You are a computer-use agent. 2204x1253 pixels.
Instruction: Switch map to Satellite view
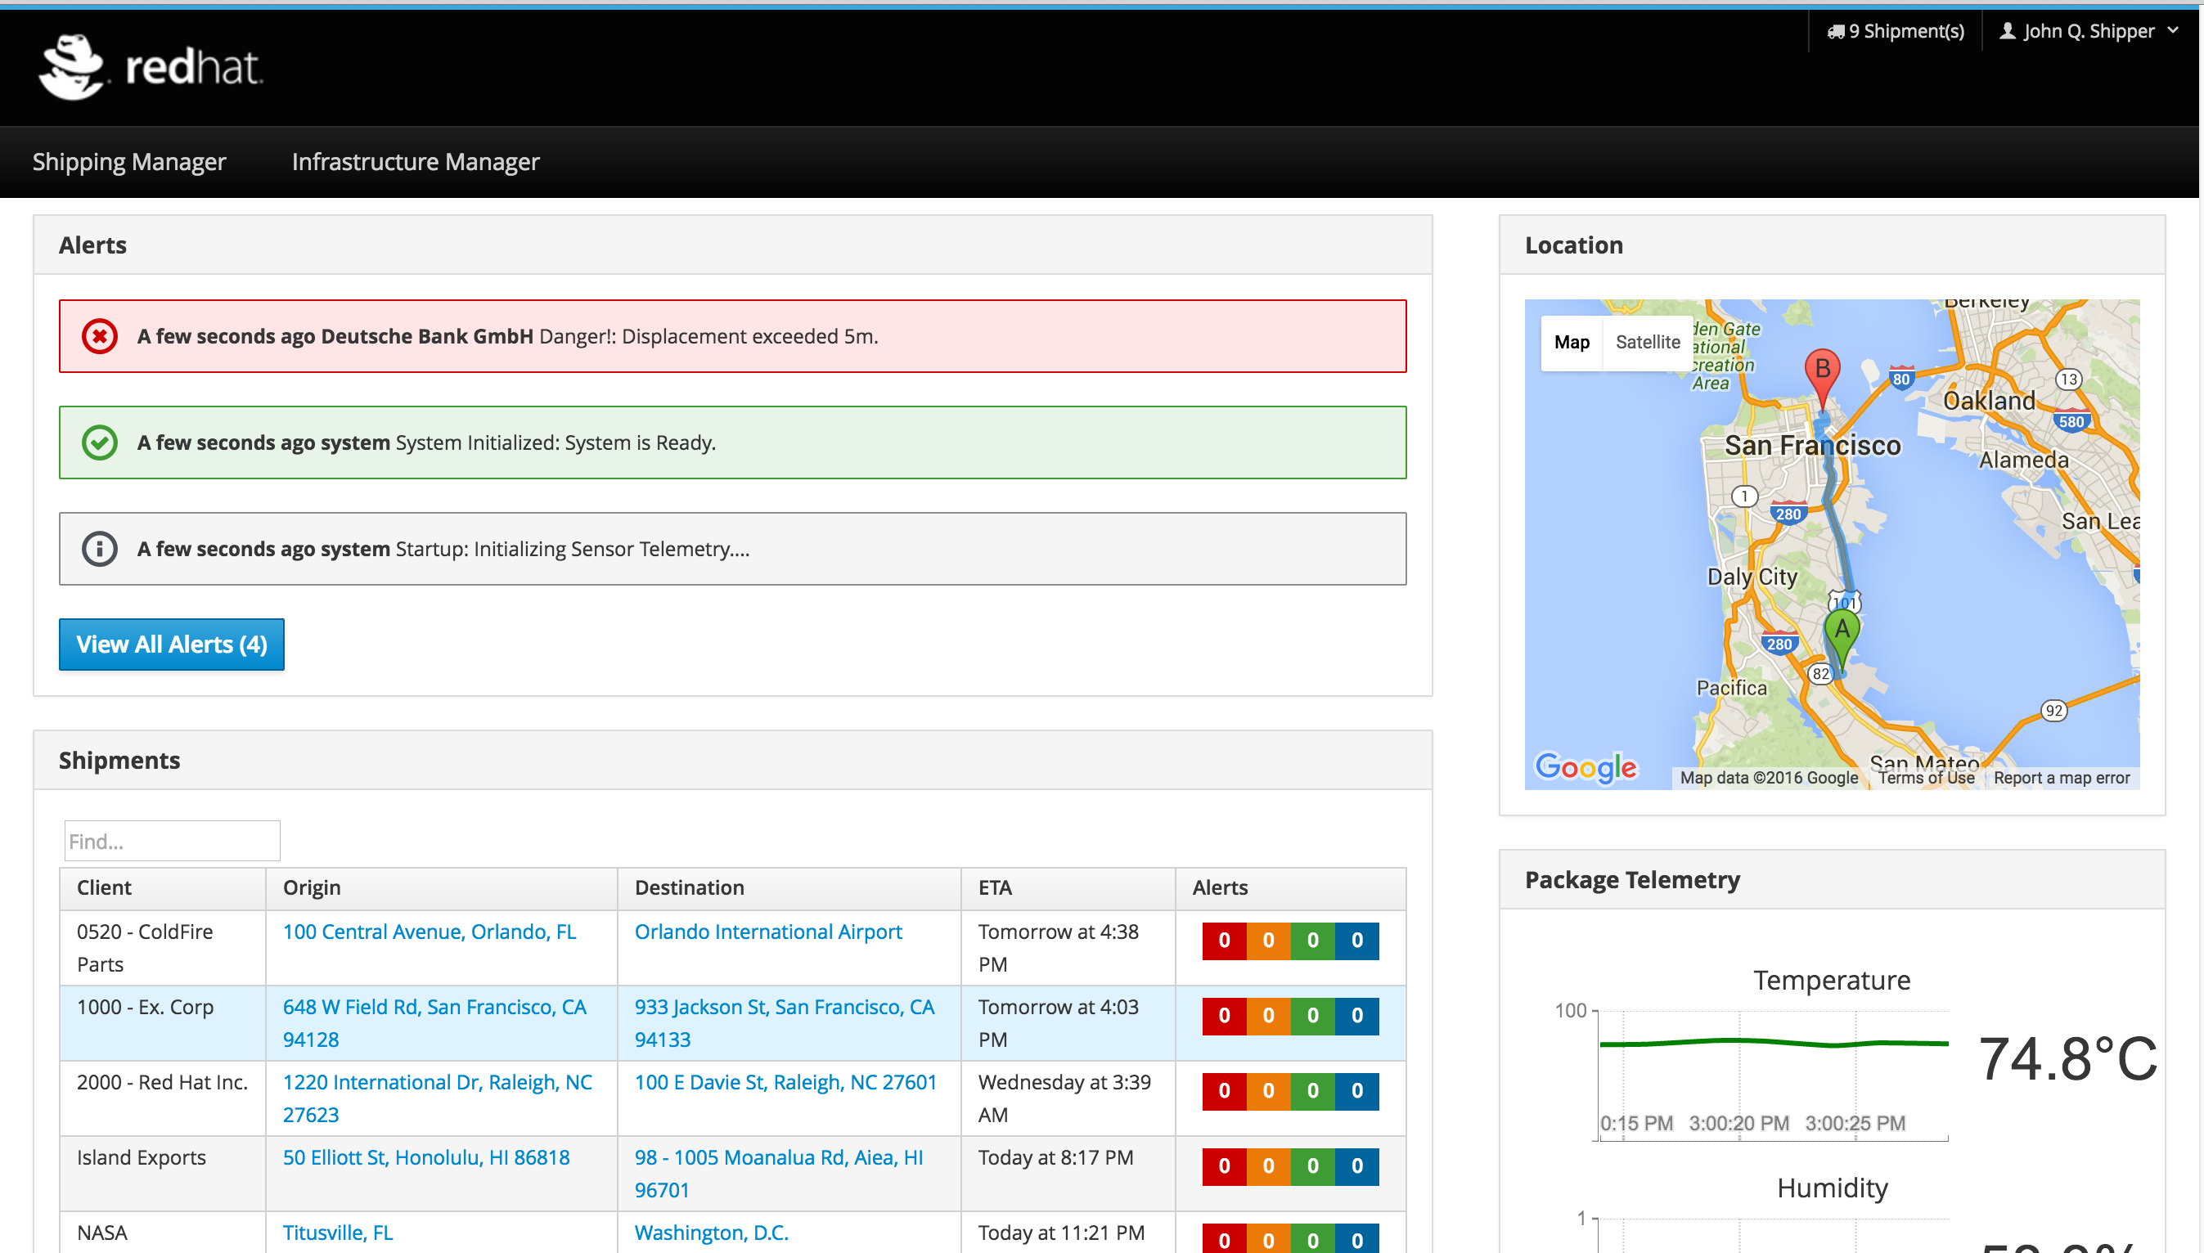tap(1647, 343)
